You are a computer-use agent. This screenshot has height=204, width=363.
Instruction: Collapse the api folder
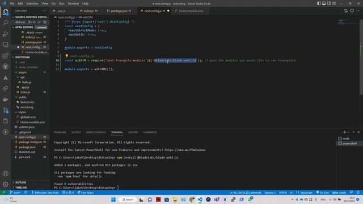(22, 77)
